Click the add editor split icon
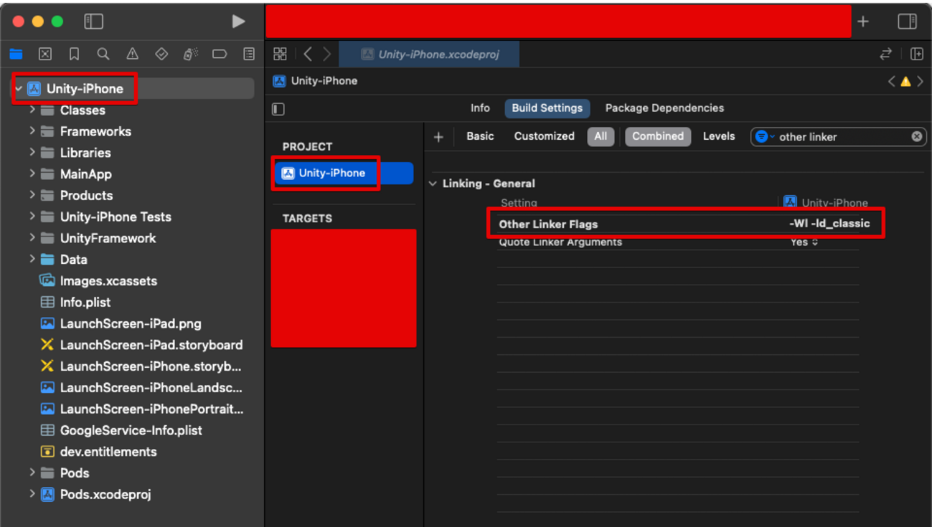Image resolution: width=932 pixels, height=527 pixels. 916,54
